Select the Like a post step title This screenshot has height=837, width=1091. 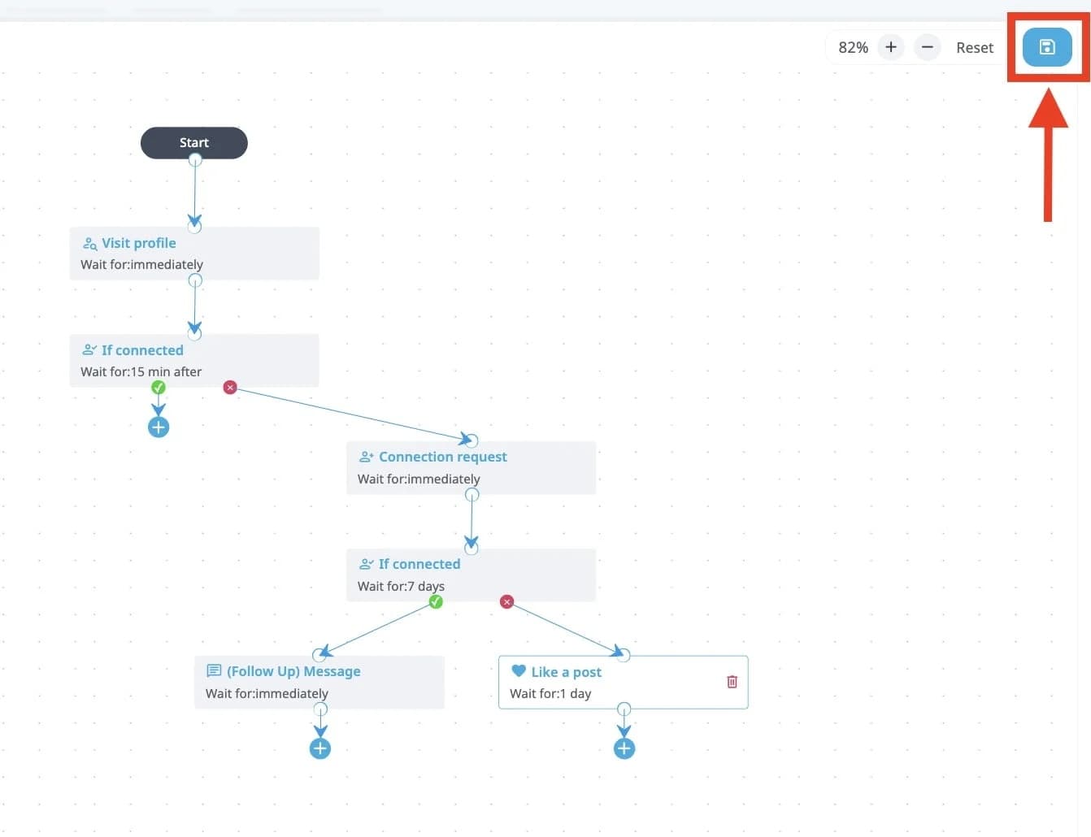coord(567,672)
